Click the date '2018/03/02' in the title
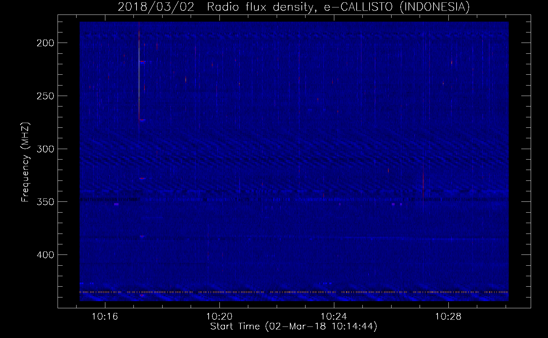 click(156, 7)
